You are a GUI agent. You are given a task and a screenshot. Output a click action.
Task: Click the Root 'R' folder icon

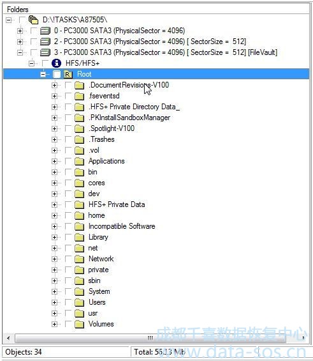pos(68,74)
